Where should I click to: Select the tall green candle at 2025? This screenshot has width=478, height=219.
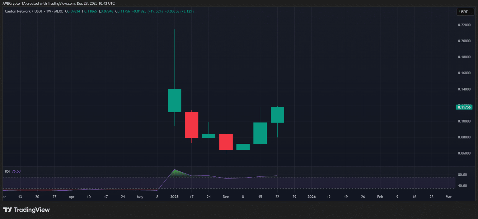click(x=175, y=101)
